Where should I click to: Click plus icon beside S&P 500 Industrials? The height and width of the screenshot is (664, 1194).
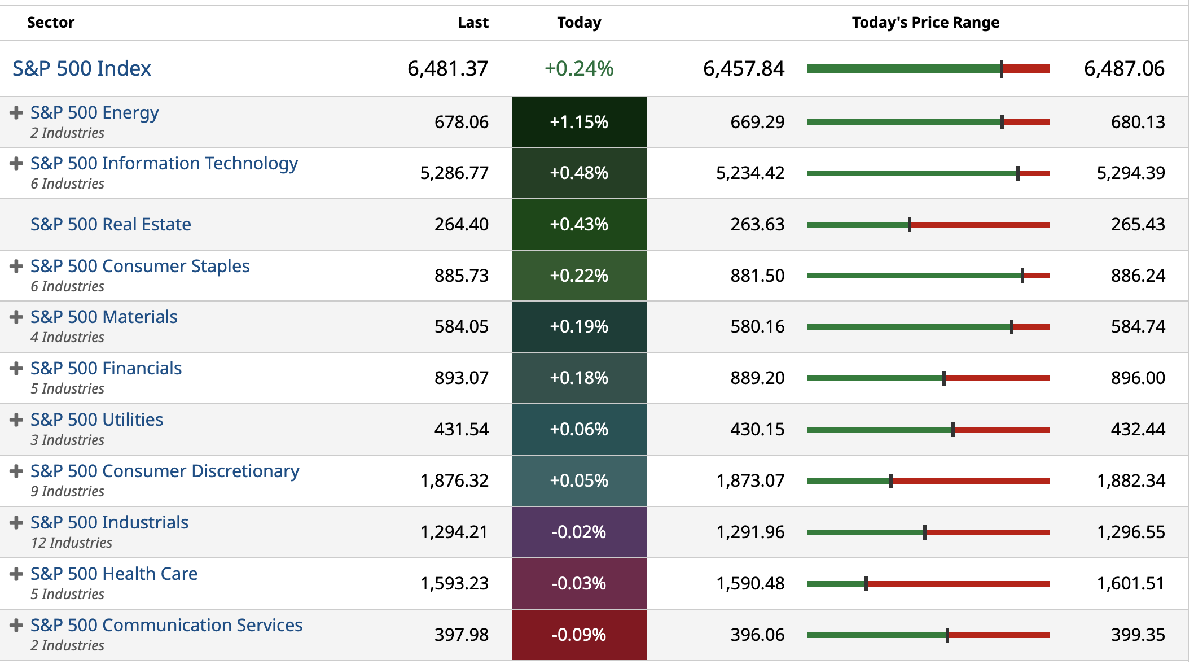click(x=16, y=522)
